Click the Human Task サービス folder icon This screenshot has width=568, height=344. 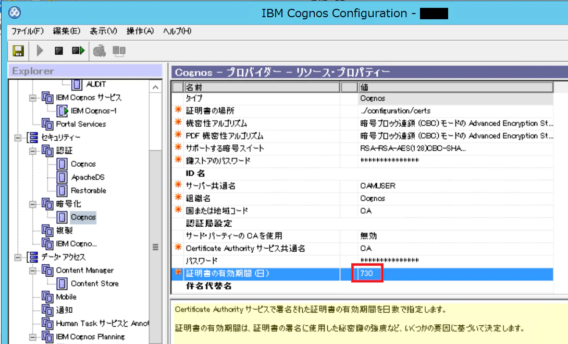47,323
